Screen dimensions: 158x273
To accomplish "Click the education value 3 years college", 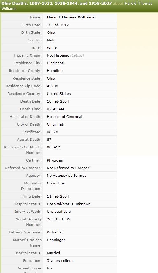I will point(60,261).
